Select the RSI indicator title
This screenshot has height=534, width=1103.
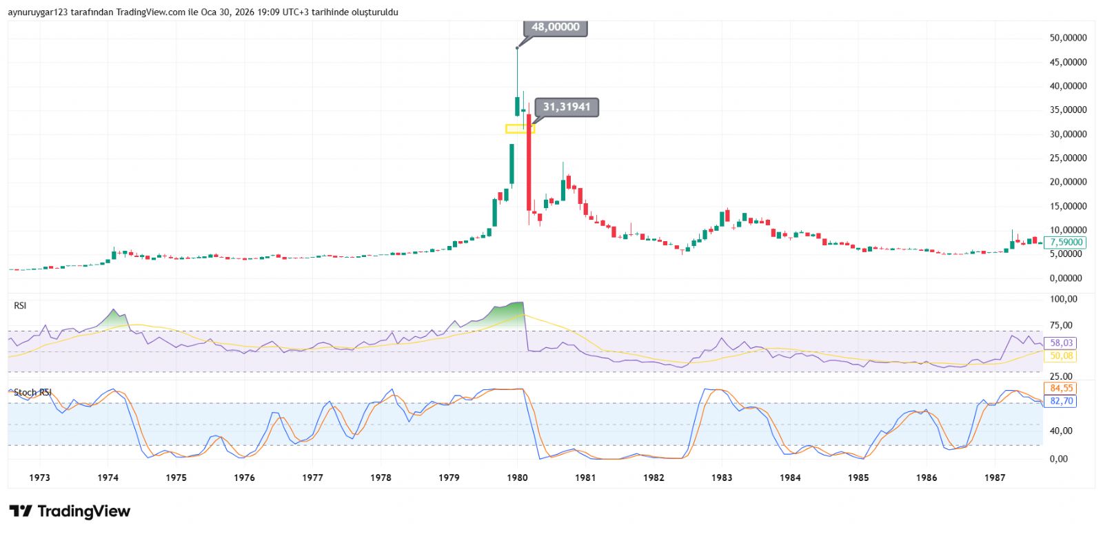coord(20,305)
